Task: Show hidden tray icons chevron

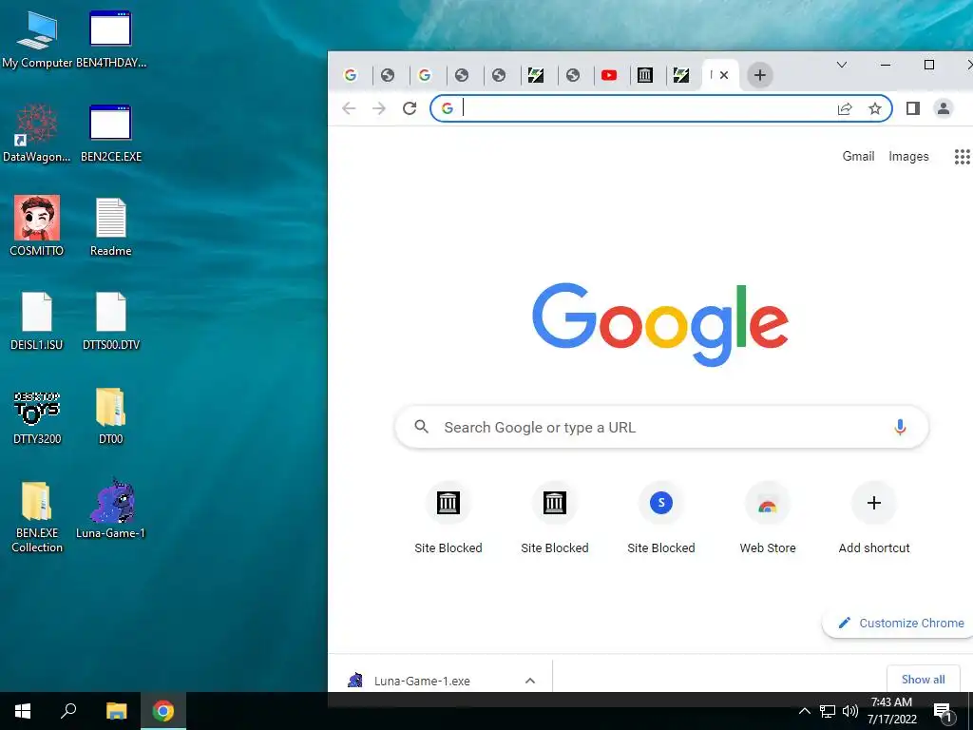Action: point(804,711)
